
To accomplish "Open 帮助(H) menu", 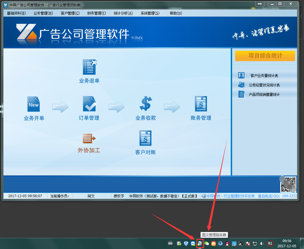I will 176,13.
